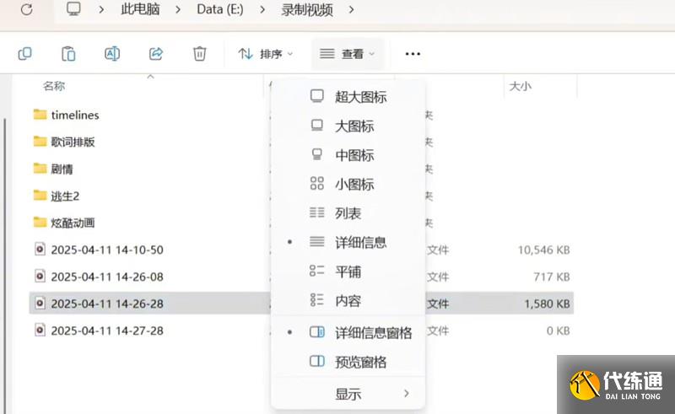Viewport: 675px width, 414px height.
Task: Select 内容 view option
Action: [x=348, y=300]
